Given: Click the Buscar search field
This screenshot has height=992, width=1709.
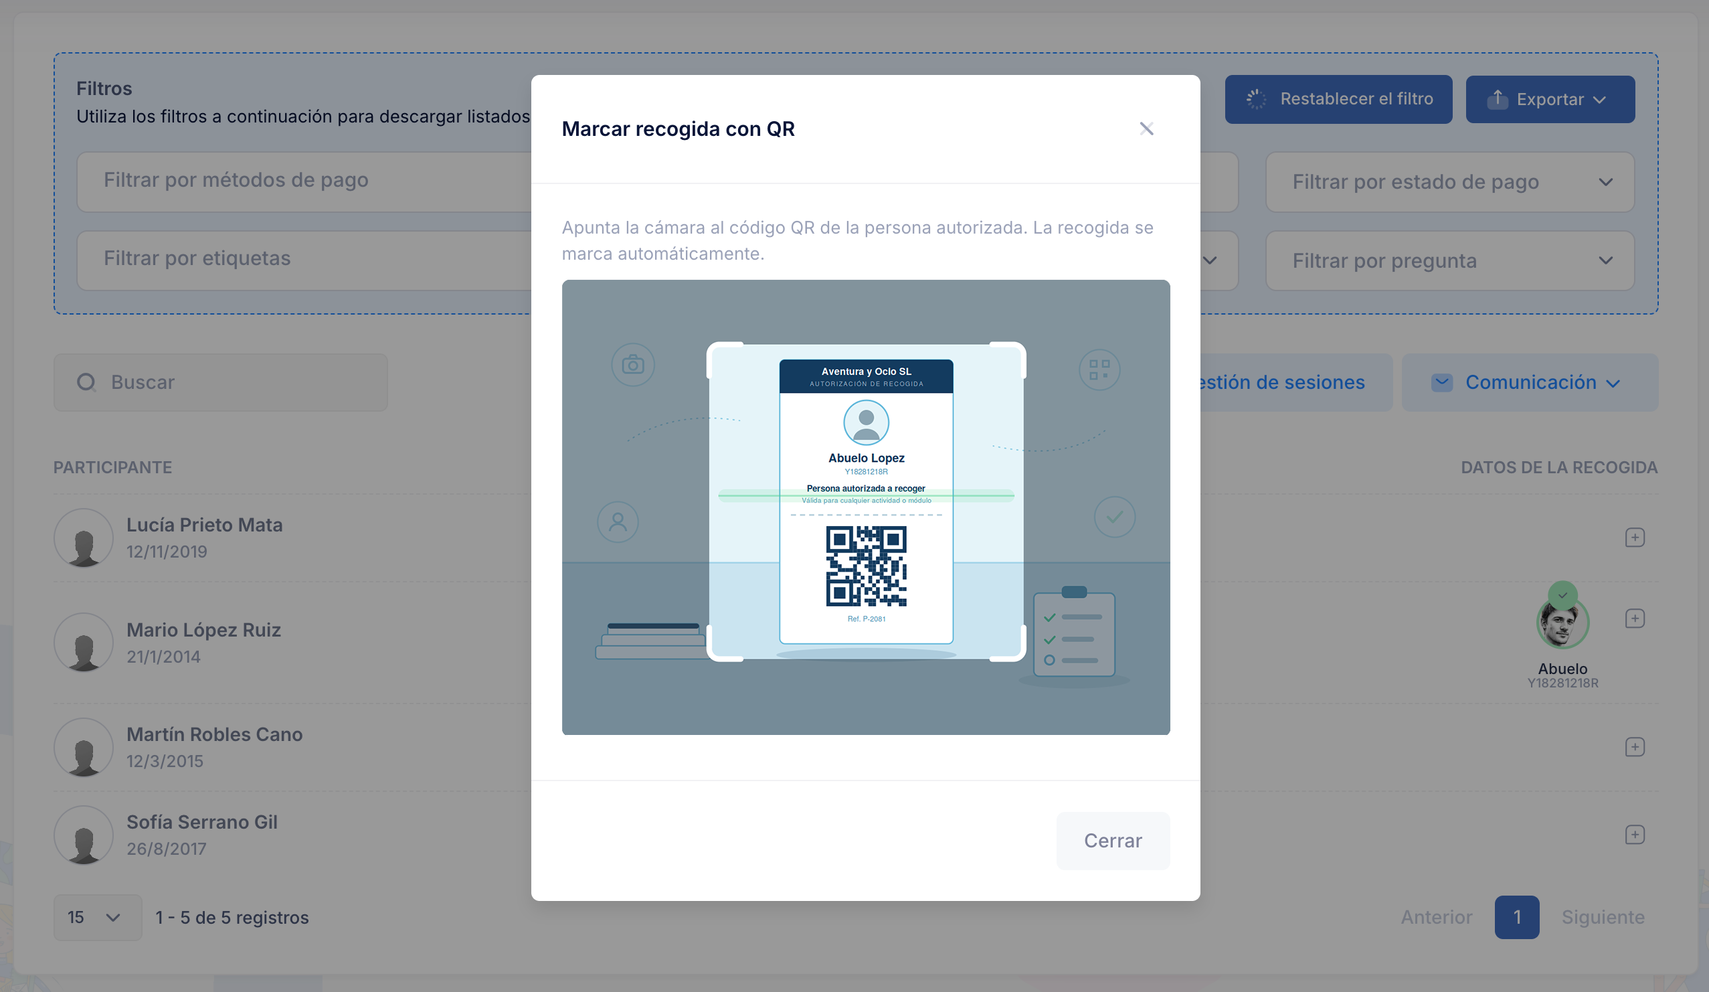Looking at the screenshot, I should coord(220,382).
